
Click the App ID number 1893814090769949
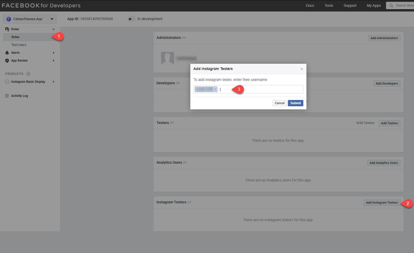tap(96, 19)
